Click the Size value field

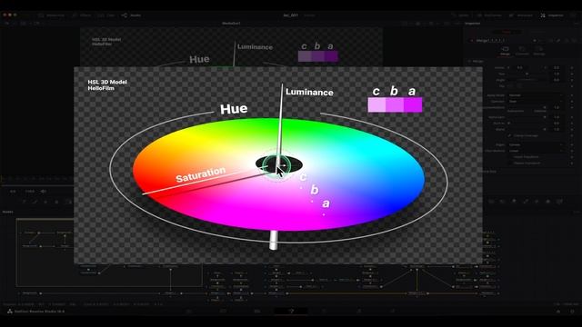(x=557, y=74)
